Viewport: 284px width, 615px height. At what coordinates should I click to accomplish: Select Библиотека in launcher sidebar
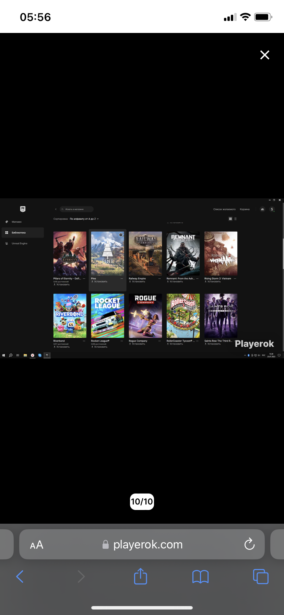(23, 232)
